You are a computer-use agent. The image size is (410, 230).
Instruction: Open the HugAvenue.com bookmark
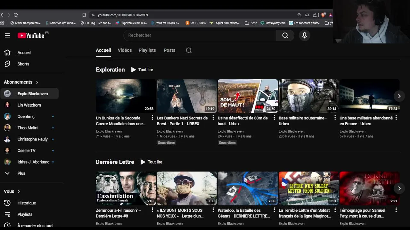pyautogui.click(x=131, y=23)
